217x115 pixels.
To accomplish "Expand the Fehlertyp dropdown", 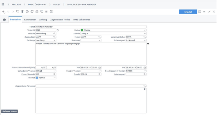I will tap(55, 41).
